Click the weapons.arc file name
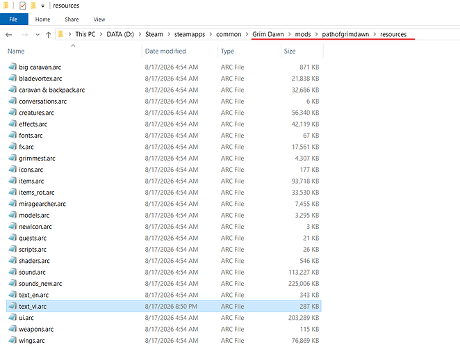 tap(36, 329)
